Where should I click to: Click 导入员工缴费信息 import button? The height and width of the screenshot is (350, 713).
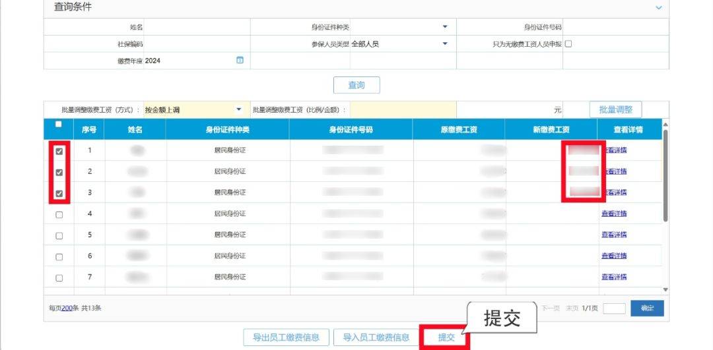click(x=376, y=337)
